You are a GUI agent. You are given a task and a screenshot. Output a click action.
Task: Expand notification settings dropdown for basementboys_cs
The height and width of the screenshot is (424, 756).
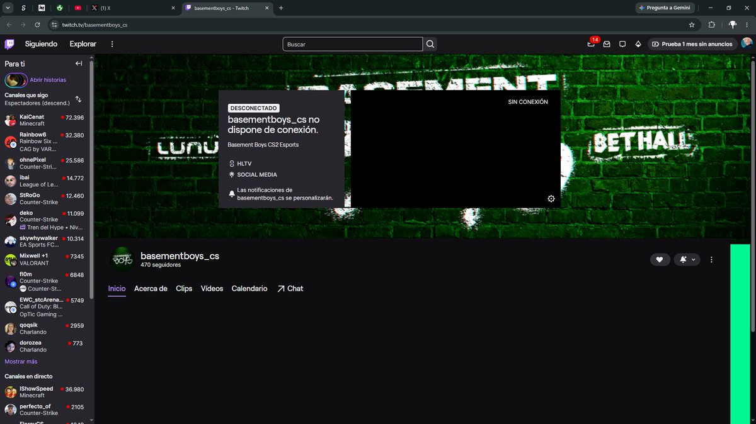(687, 259)
